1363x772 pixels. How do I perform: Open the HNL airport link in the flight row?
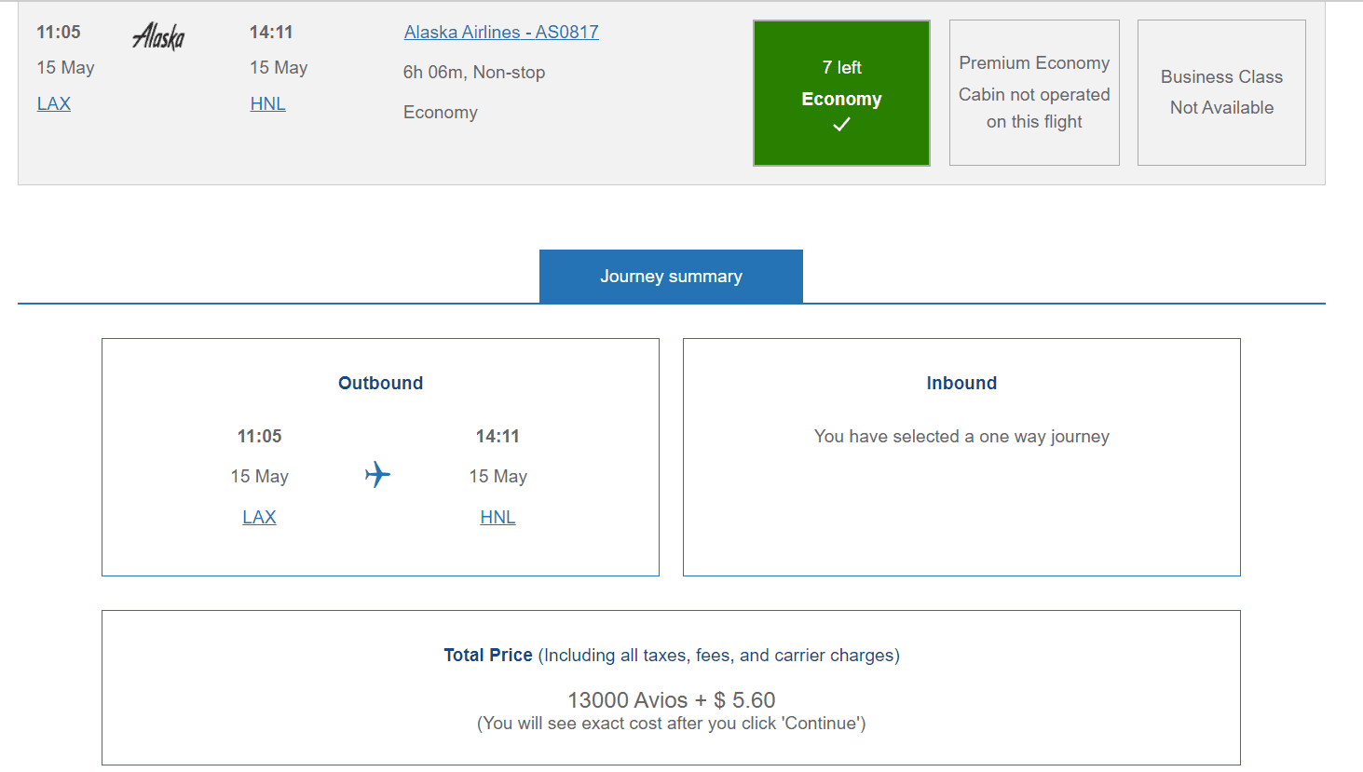tap(267, 103)
